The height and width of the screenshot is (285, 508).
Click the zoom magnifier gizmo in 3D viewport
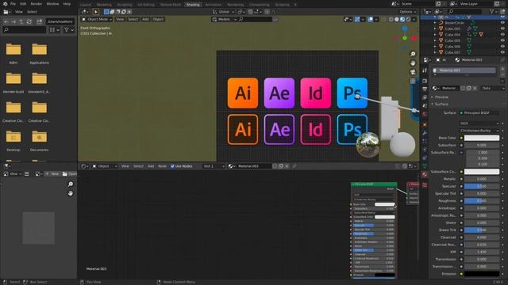413,54
